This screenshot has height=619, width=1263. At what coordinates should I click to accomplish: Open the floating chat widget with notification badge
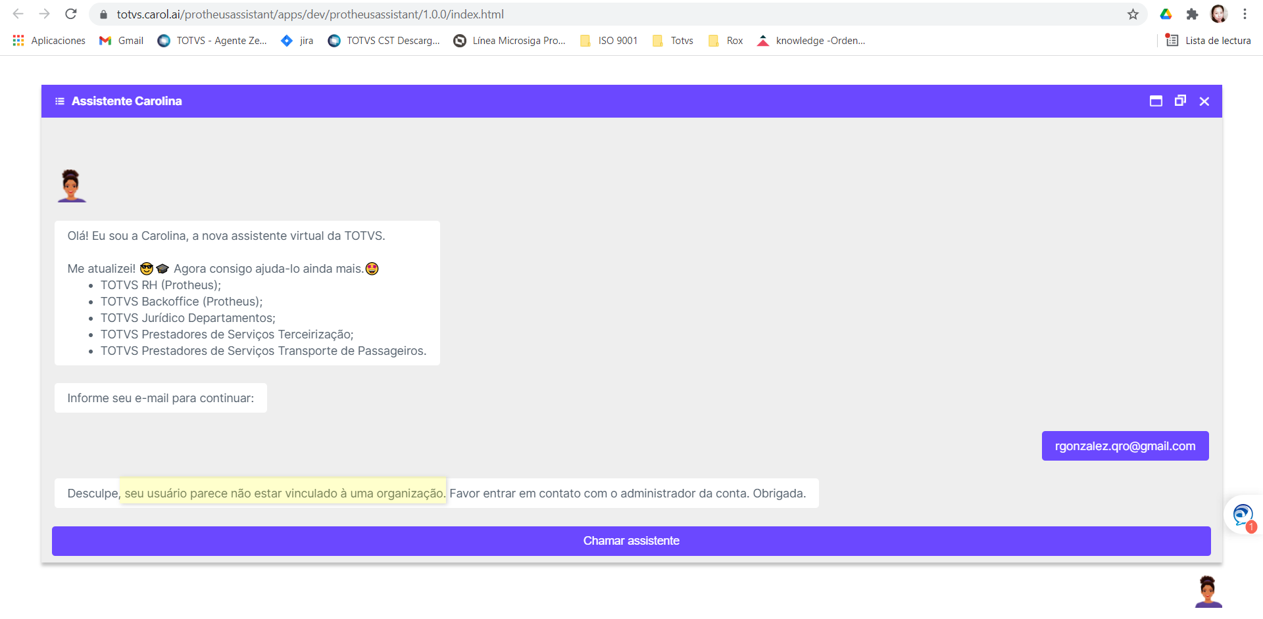pyautogui.click(x=1243, y=515)
